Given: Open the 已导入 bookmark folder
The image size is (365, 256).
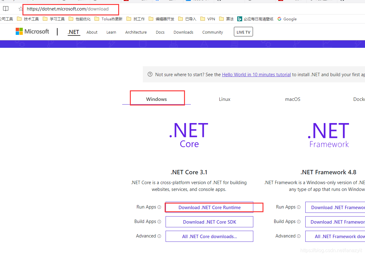Looking at the screenshot, I should point(187,19).
